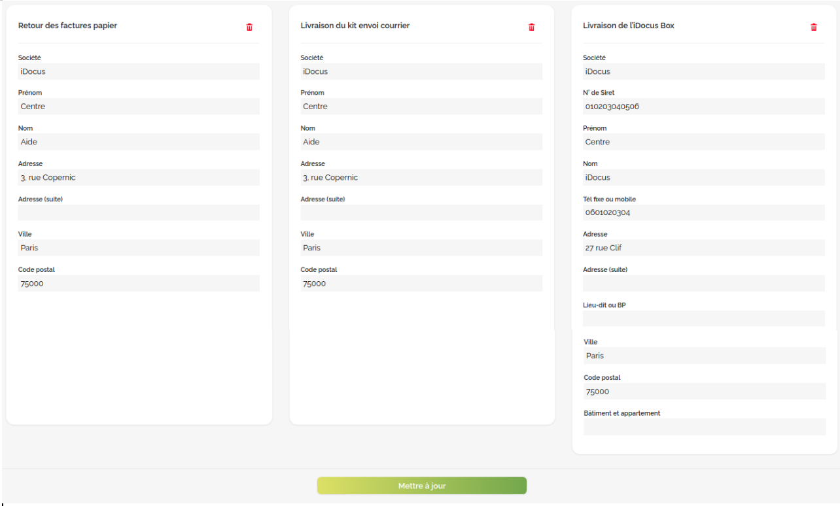The height and width of the screenshot is (506, 840).
Task: Edit Adresse field '27 rue Clif'
Action: 704,248
